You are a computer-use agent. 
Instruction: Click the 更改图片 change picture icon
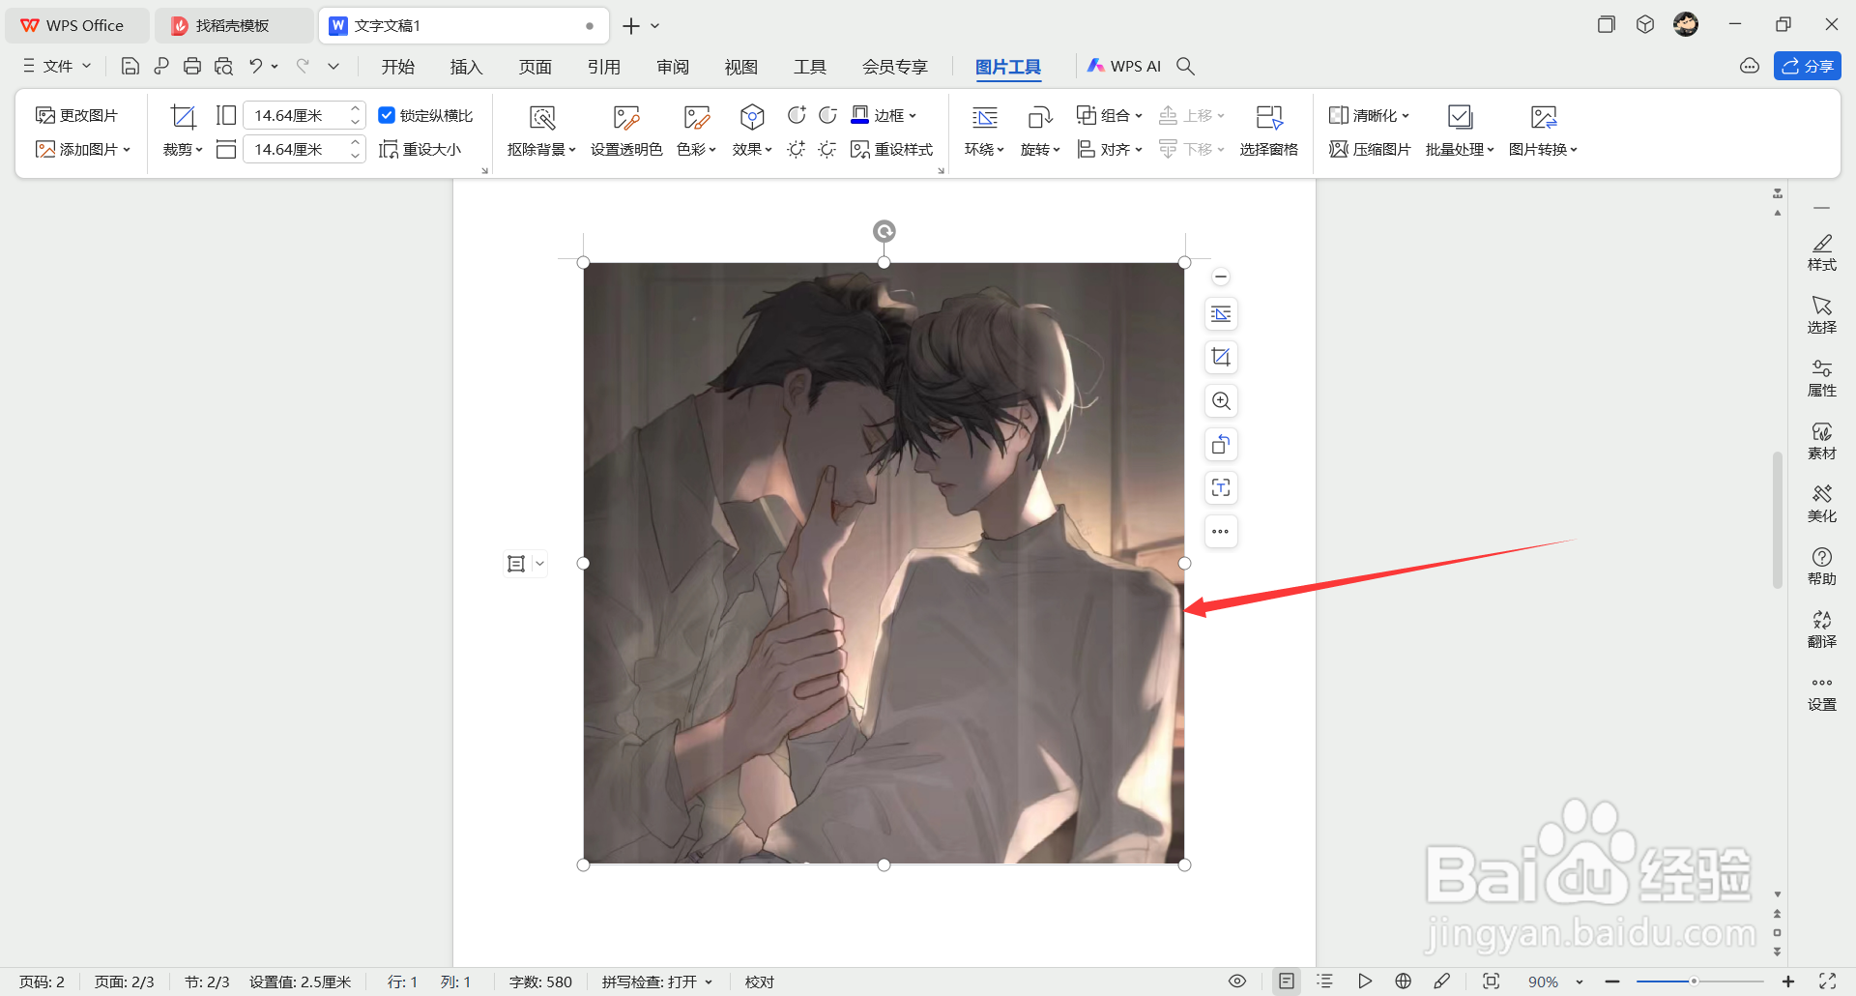coord(44,116)
